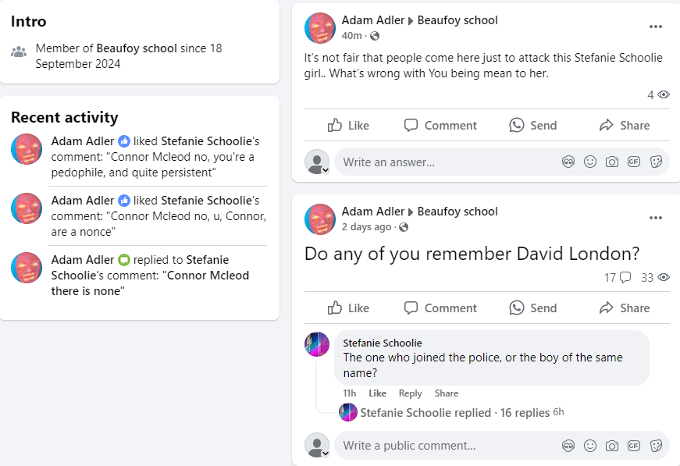Image resolution: width=680 pixels, height=466 pixels.
Task: Click the comment count bubble icon
Action: 625,277
